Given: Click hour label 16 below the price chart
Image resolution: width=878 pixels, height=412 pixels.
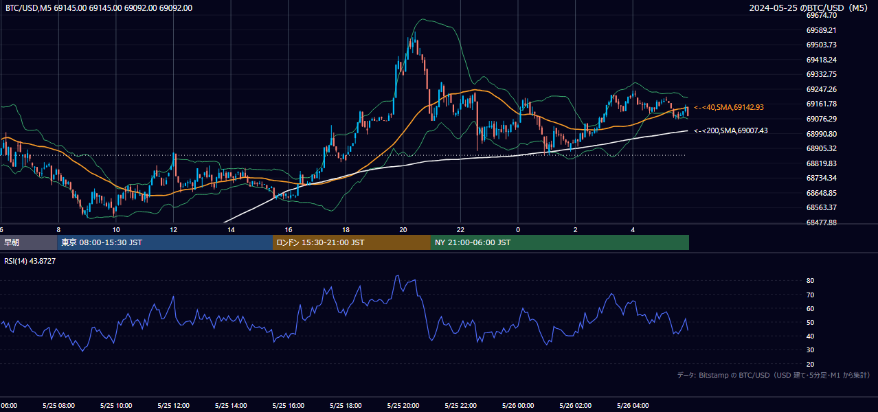Looking at the screenshot, I should point(288,229).
